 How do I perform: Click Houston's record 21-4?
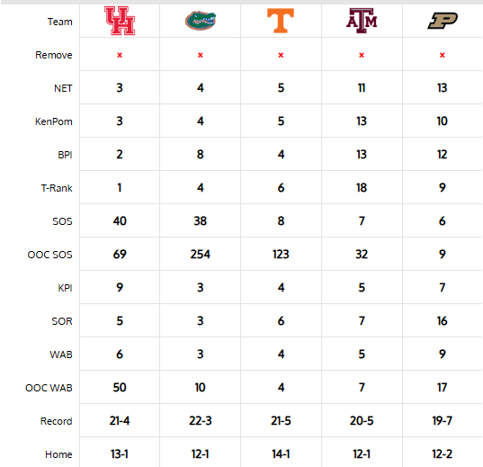(120, 421)
